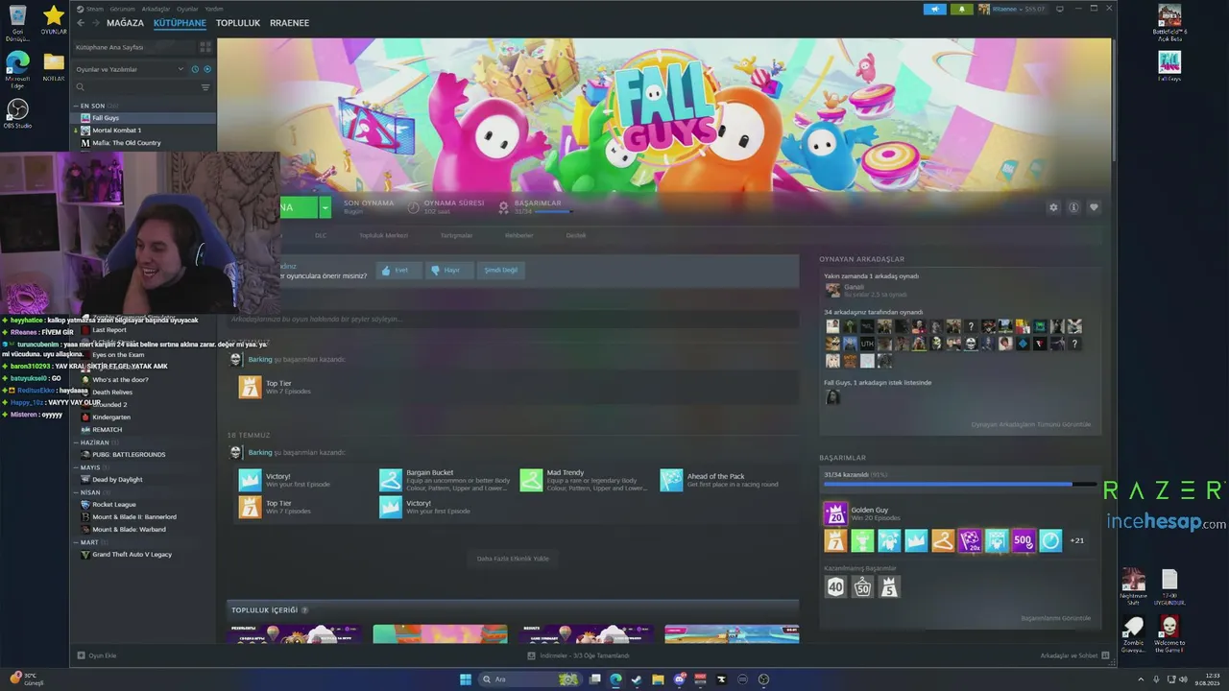Open the Fall Guys desktop shortcut
The height and width of the screenshot is (691, 1229).
point(1169,66)
